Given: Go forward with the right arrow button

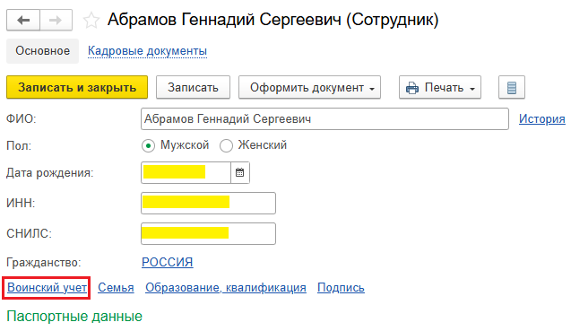Looking at the screenshot, I should pos(56,20).
